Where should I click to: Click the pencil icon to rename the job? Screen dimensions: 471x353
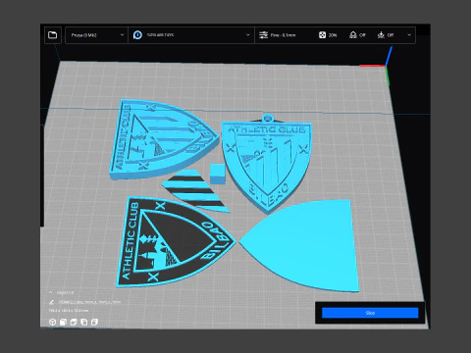(51, 302)
